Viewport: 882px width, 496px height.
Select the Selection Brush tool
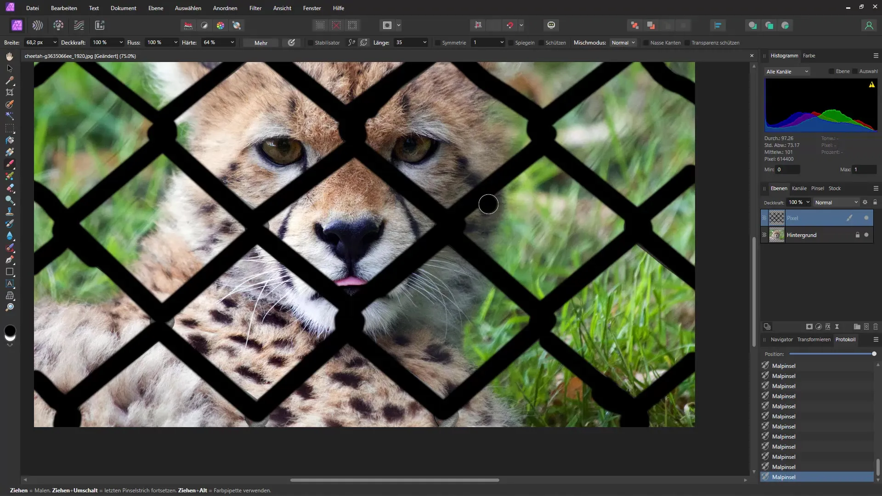point(10,104)
